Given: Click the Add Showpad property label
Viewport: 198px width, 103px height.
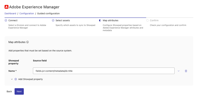Looking at the screenshot, I should 30,79.
